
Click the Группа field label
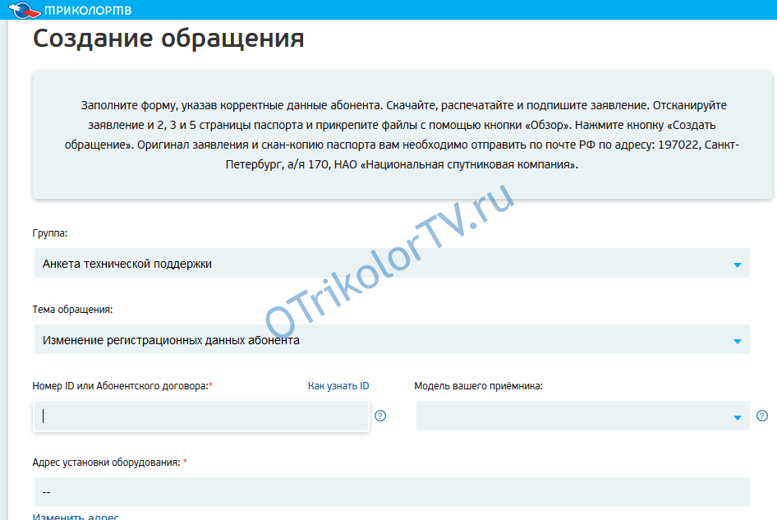[x=50, y=233]
